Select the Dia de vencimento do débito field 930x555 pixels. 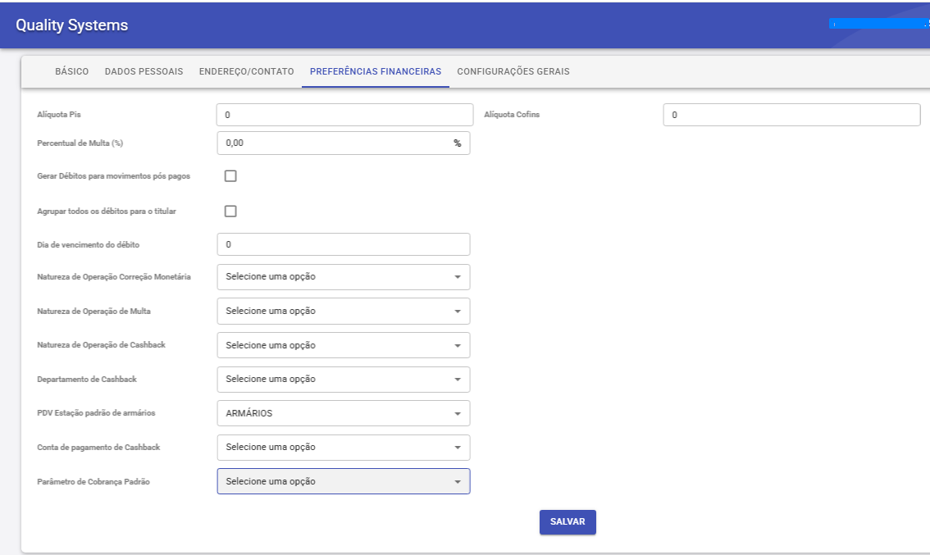click(x=343, y=244)
